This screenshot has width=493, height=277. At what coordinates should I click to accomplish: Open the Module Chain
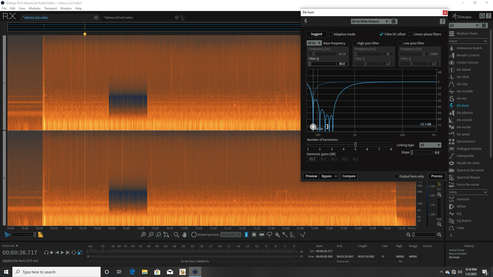point(464,33)
